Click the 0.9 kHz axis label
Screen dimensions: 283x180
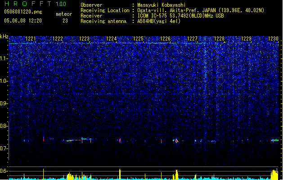click(x=4, y=103)
